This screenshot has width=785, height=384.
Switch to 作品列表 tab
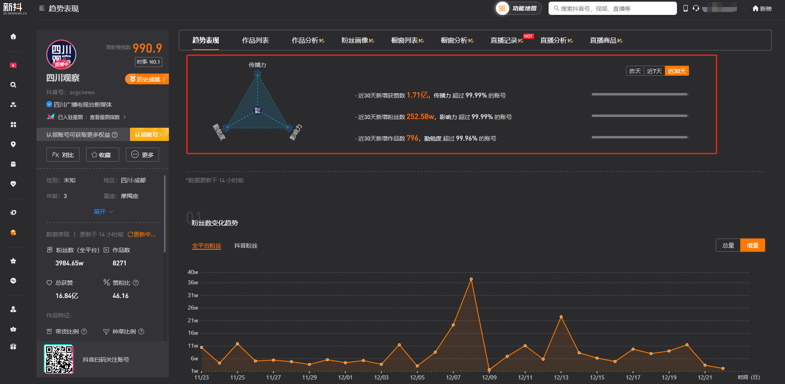(x=255, y=41)
